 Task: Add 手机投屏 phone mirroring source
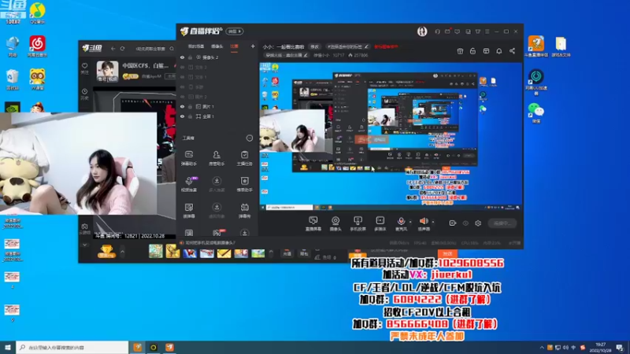358,223
